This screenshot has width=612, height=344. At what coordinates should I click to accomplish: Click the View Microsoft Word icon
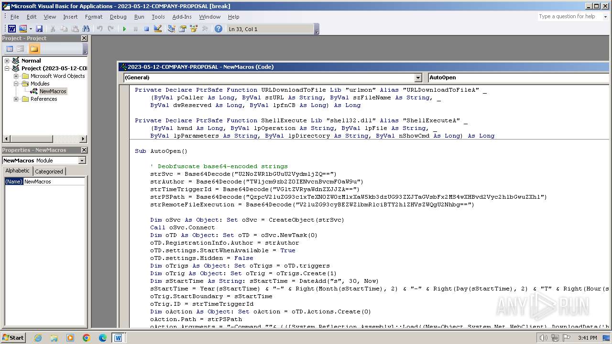click(12, 29)
